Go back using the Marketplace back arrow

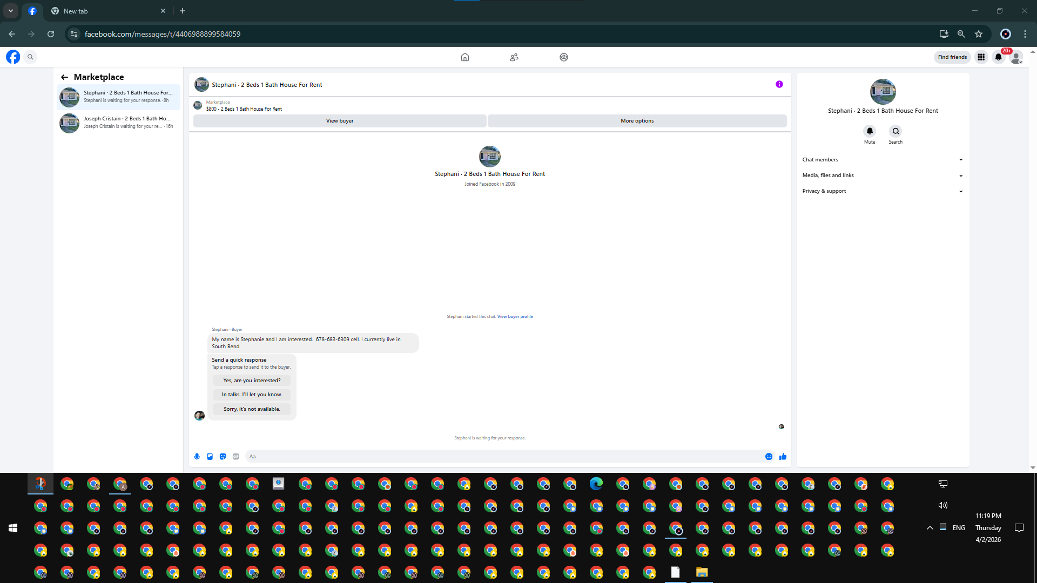click(65, 77)
